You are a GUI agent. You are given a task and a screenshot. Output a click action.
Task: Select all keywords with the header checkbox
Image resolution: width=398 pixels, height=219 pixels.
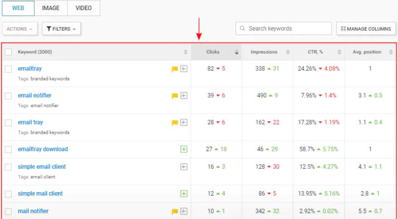click(x=8, y=52)
